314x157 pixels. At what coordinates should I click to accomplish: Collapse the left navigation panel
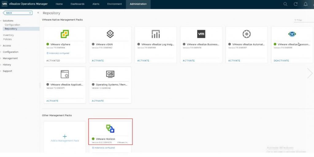point(38,13)
